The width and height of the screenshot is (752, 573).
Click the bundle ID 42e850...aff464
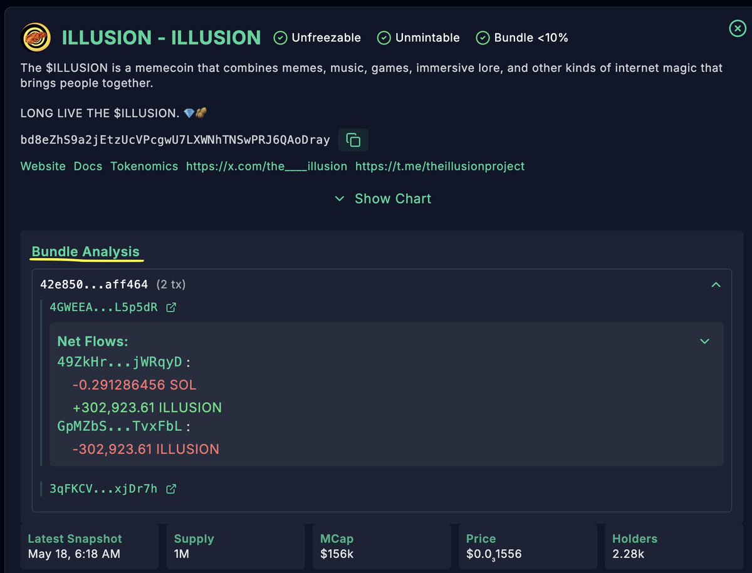(x=94, y=285)
